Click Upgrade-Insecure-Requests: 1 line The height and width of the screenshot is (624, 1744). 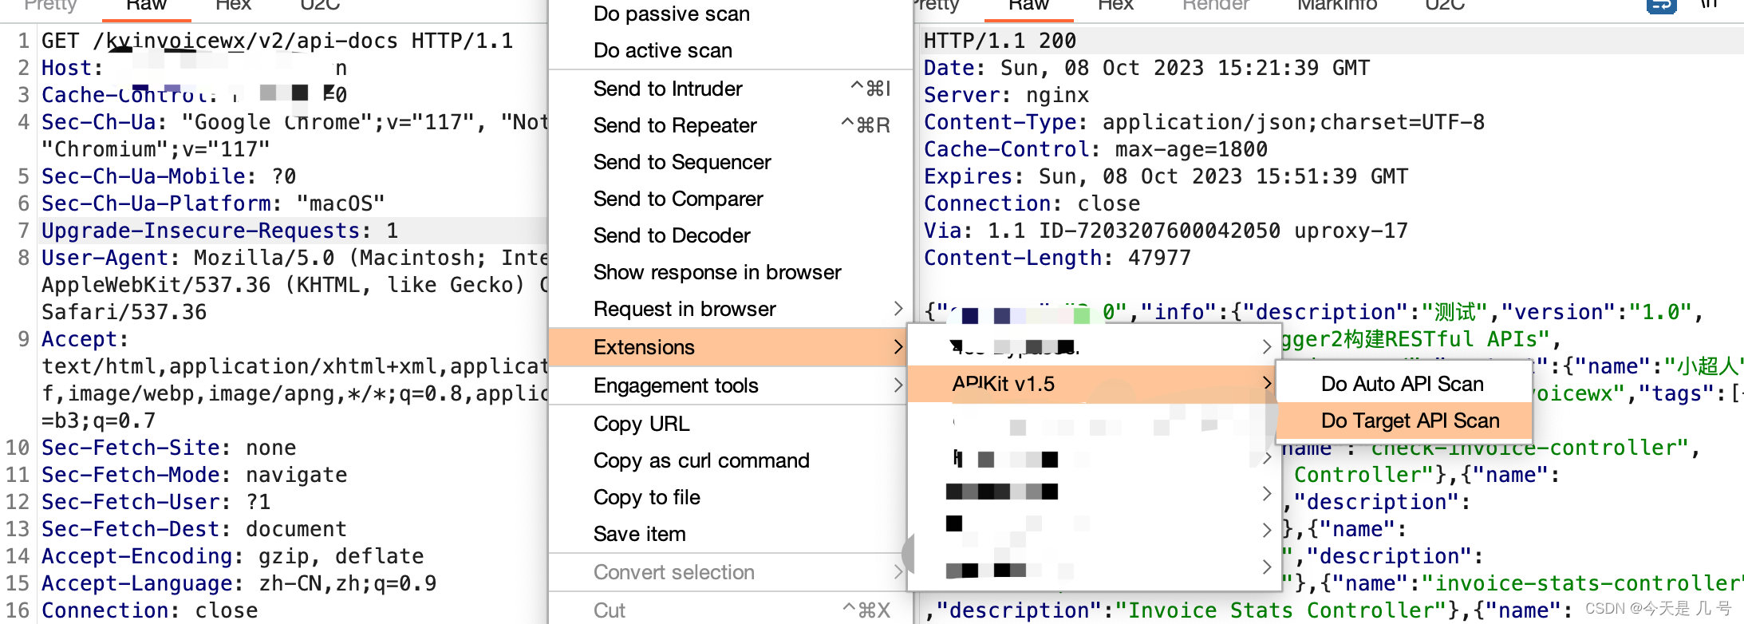click(220, 231)
